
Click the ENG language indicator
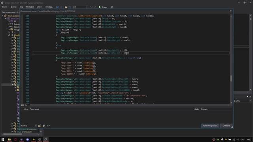point(242,140)
